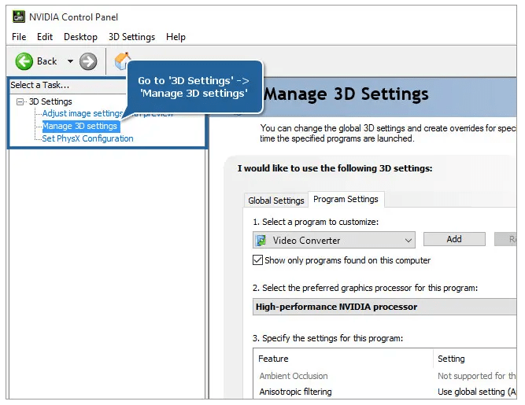Click the Setting column header

tap(475, 359)
